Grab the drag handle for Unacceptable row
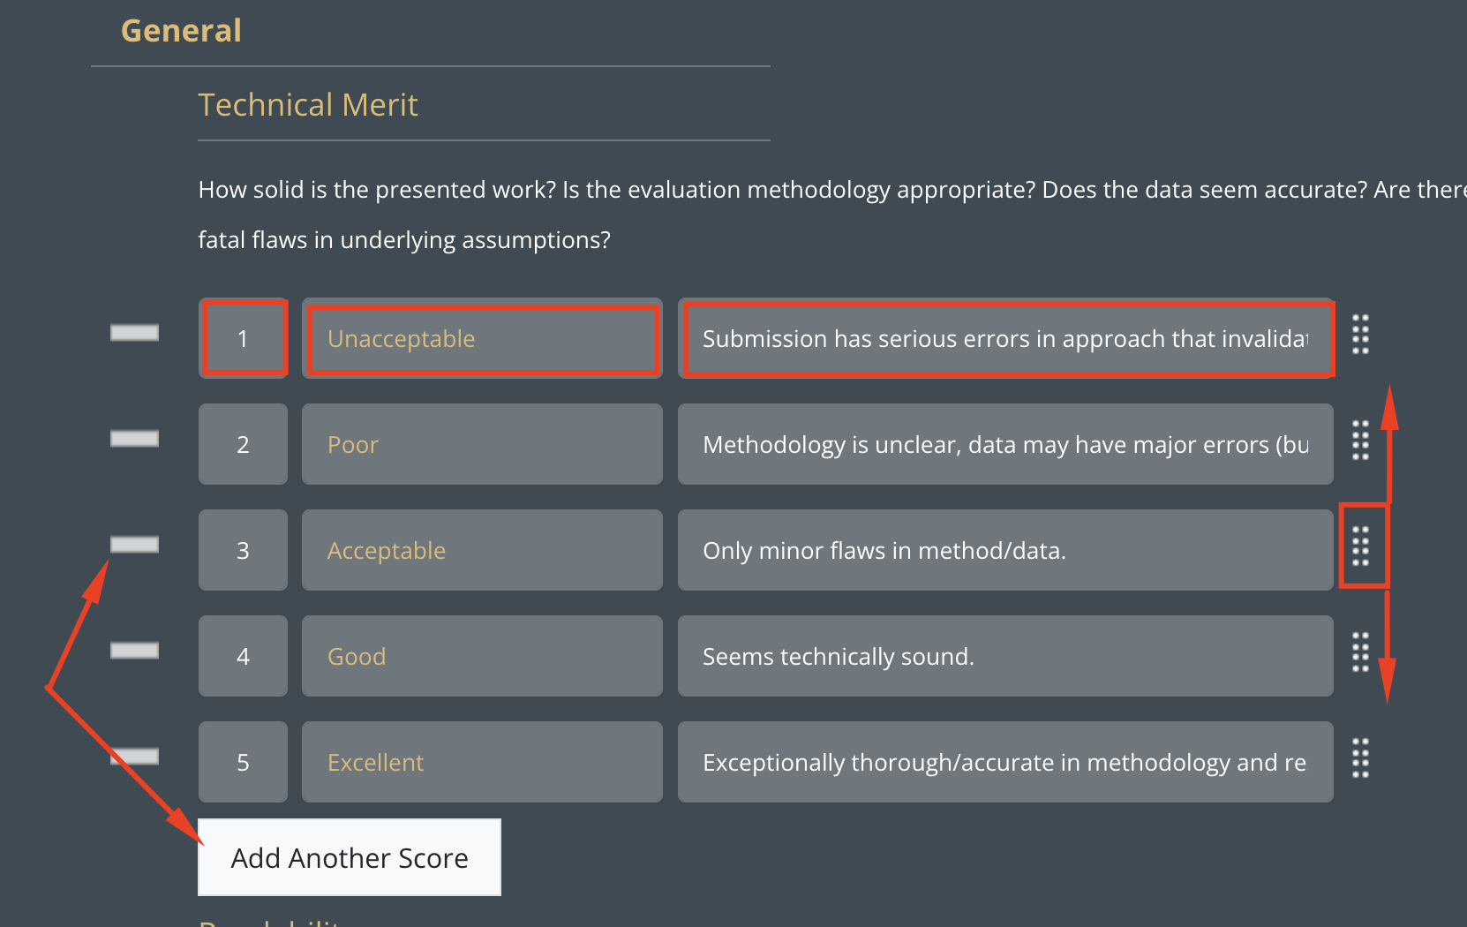The width and height of the screenshot is (1467, 927). pyautogui.click(x=1360, y=335)
